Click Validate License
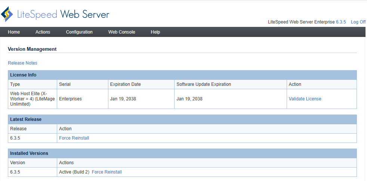367x181 pixels. tap(305, 99)
